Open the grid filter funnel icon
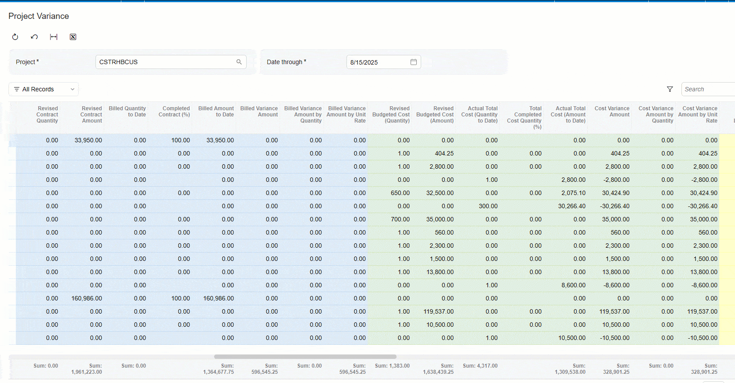This screenshot has width=735, height=383. (670, 89)
